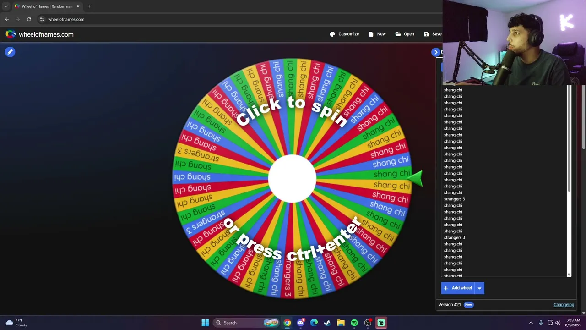Click the wheelofnames.com logo icon
The width and height of the screenshot is (586, 330).
point(11,34)
